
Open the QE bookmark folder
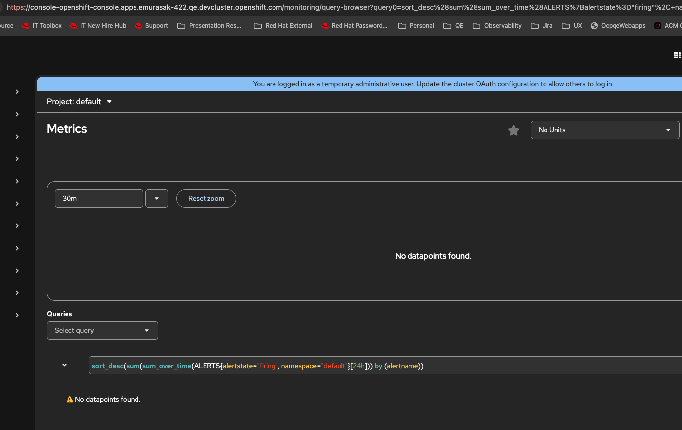[x=453, y=26]
